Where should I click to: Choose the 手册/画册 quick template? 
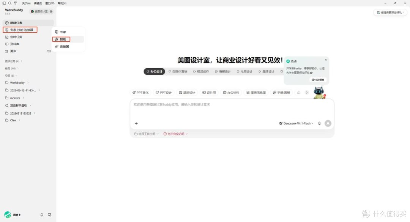281,93
